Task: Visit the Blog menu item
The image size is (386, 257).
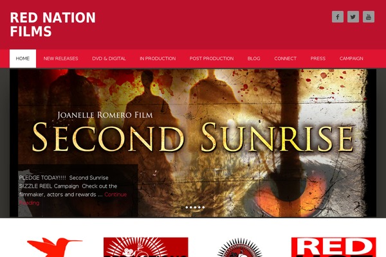Action: 254,58
